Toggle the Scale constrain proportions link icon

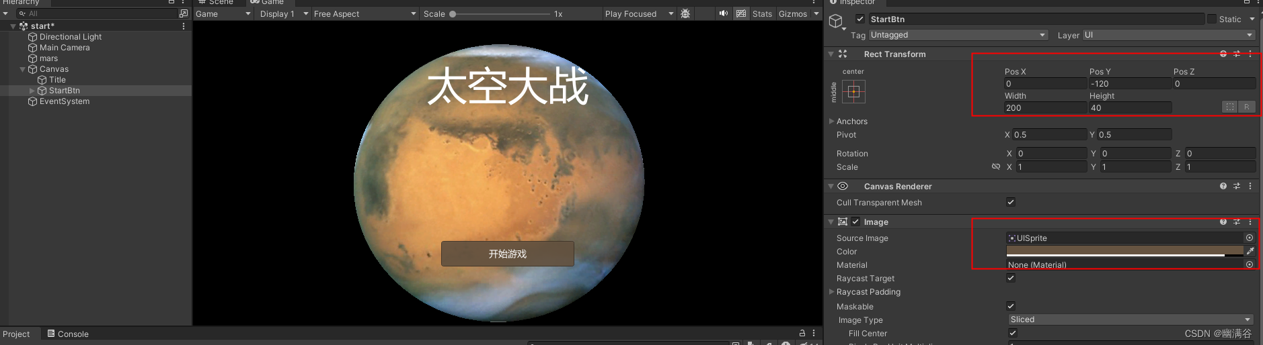pos(996,166)
